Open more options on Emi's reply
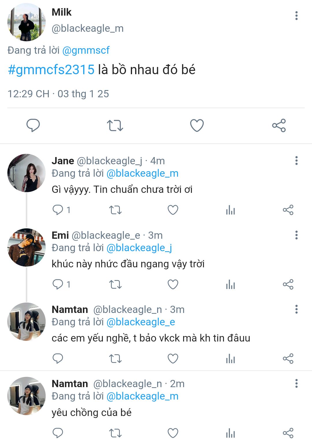The width and height of the screenshot is (312, 444). coord(296,235)
